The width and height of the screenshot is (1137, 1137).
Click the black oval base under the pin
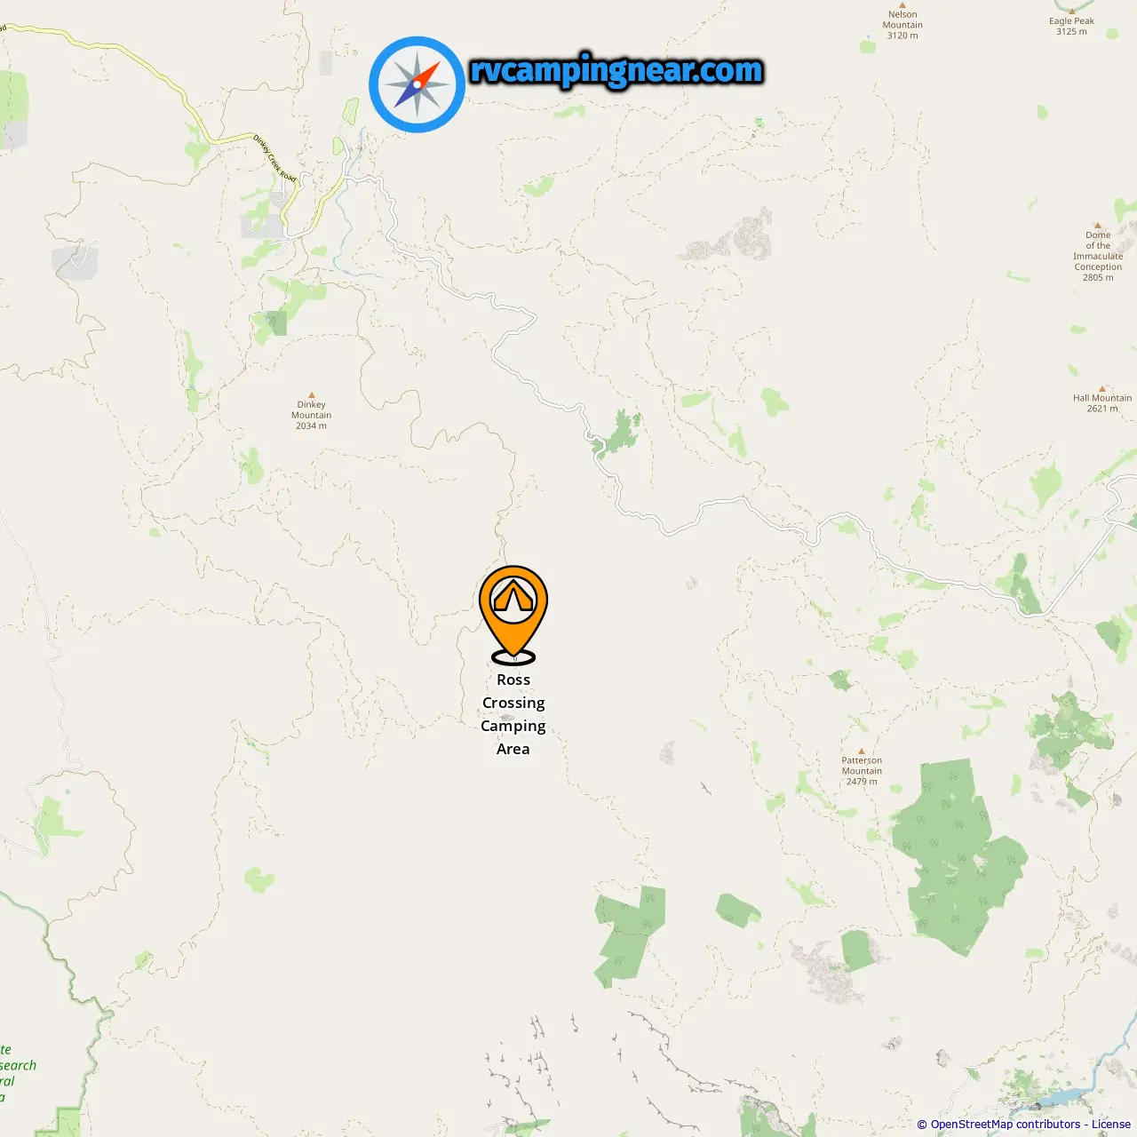click(x=513, y=658)
